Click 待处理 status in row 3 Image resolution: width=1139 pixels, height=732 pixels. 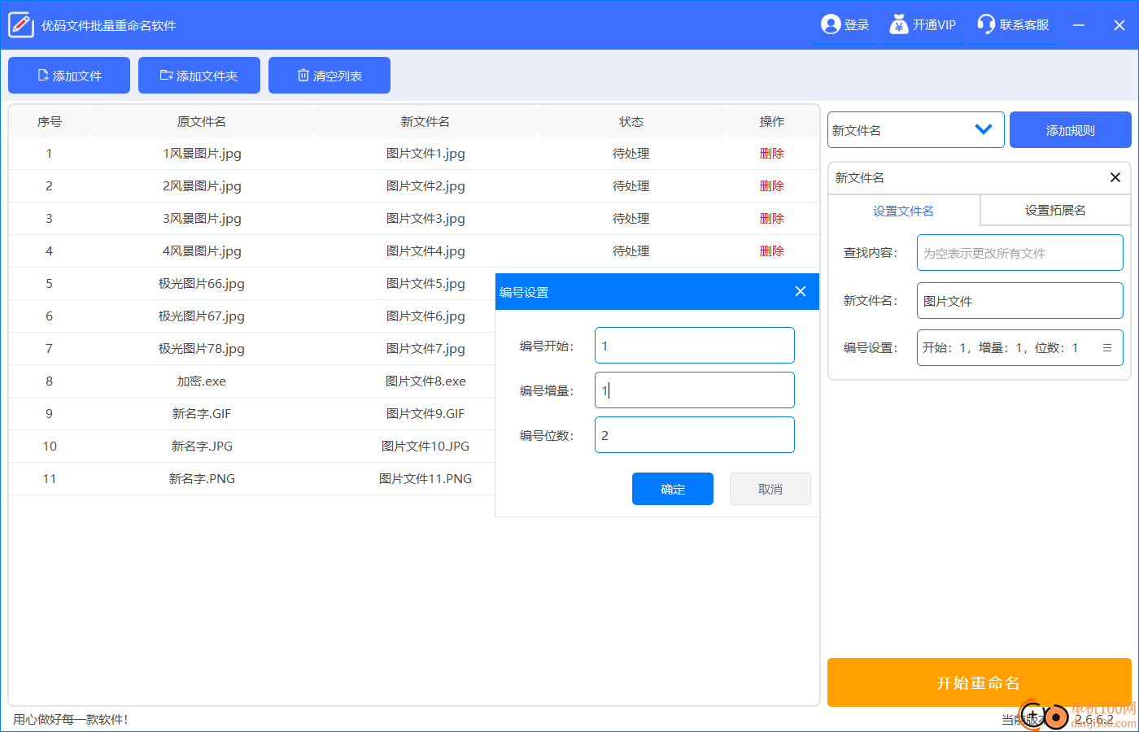tap(631, 219)
